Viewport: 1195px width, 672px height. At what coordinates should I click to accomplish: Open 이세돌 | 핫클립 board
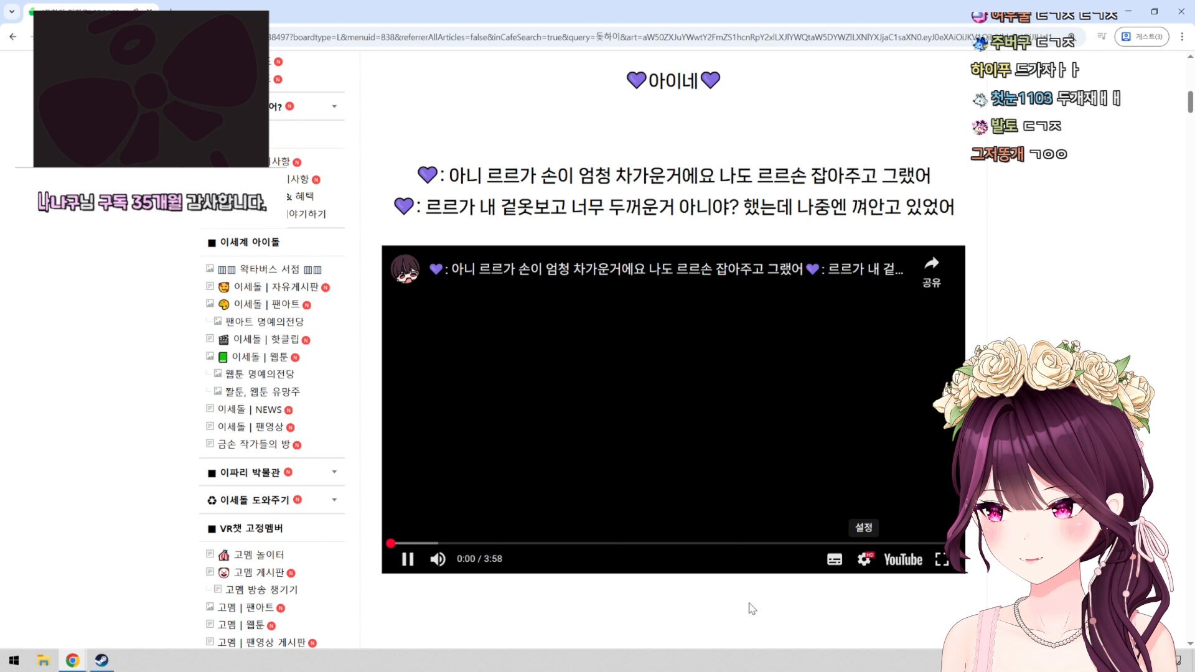(x=266, y=339)
